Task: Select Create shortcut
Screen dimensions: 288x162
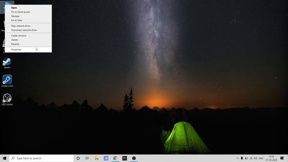Action: point(28,36)
